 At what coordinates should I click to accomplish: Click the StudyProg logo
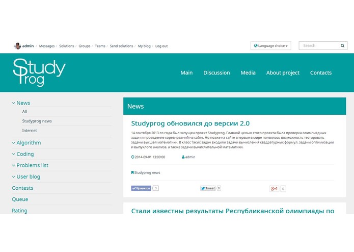(x=39, y=72)
